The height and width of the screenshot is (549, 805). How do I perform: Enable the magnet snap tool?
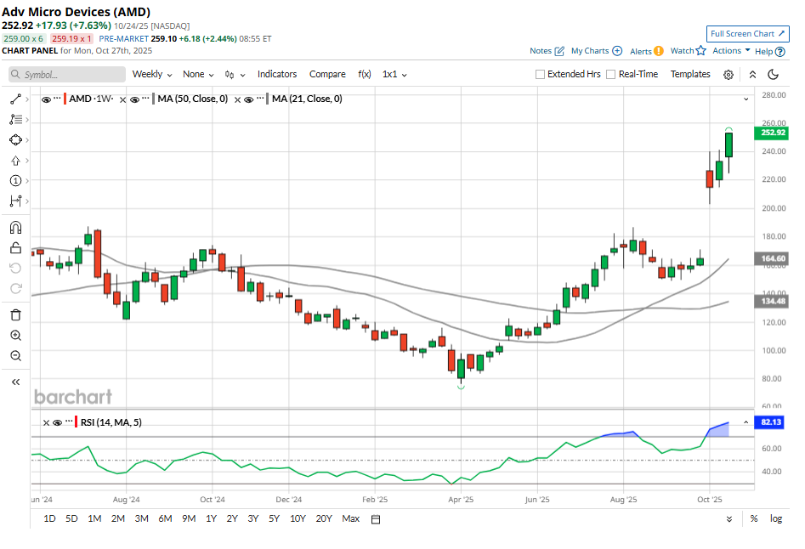pyautogui.click(x=15, y=228)
